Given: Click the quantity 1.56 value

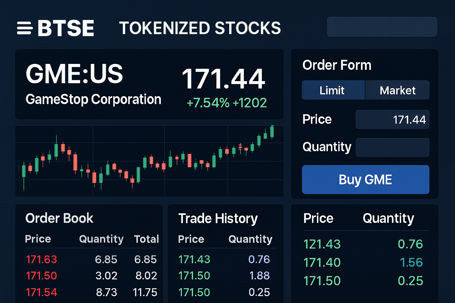Looking at the screenshot, I should point(411,262).
